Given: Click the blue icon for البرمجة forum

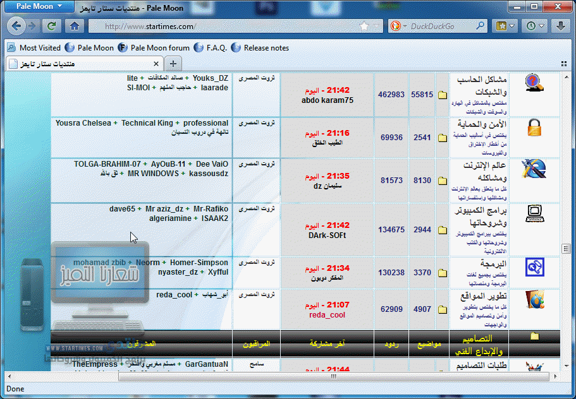Looking at the screenshot, I should 534,267.
